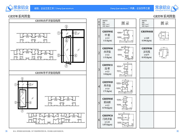
Task: Open GR55W03 profile section drawing
Action: [x=125, y=86]
